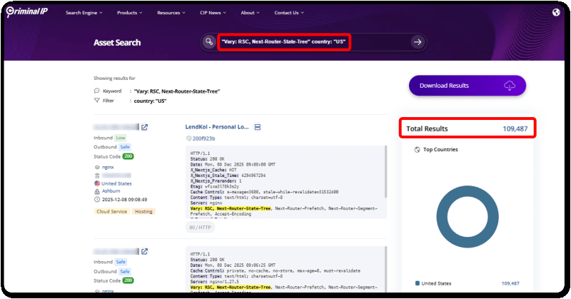
Task: Click the cloud download icon
Action: pyautogui.click(x=510, y=86)
